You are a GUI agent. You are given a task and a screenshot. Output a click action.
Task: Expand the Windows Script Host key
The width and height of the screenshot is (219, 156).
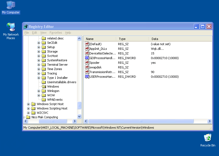coord(28,104)
